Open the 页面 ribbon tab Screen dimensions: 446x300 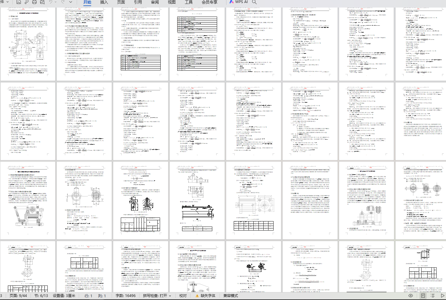click(121, 2)
